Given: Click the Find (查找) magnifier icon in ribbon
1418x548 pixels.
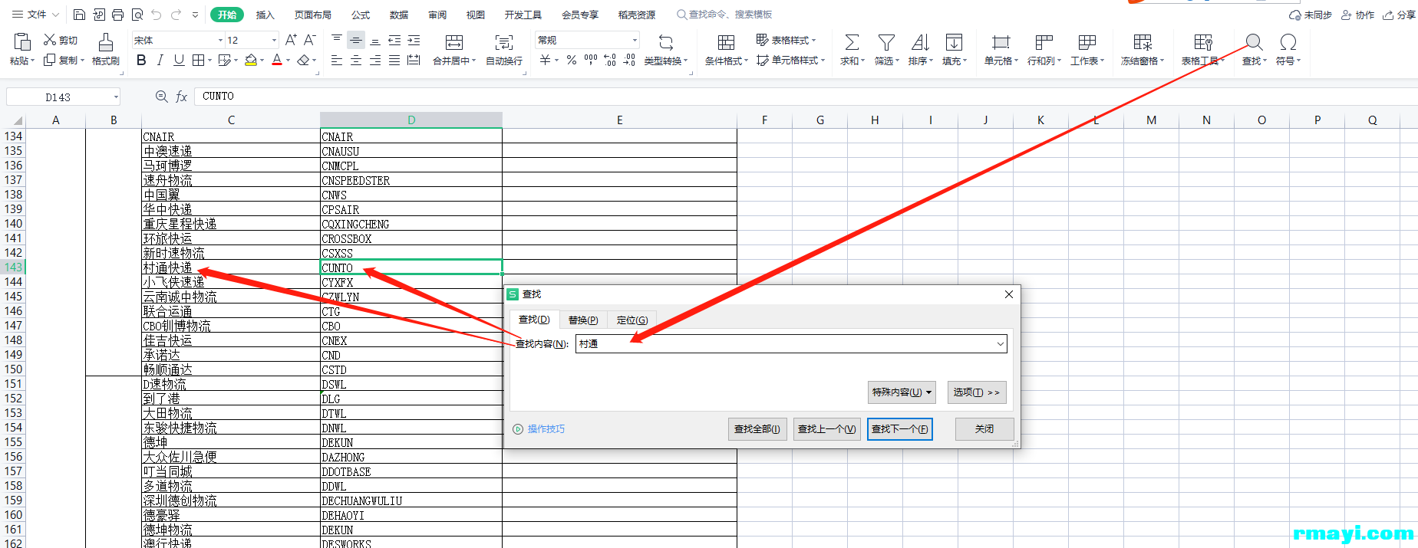Looking at the screenshot, I should point(1254,42).
